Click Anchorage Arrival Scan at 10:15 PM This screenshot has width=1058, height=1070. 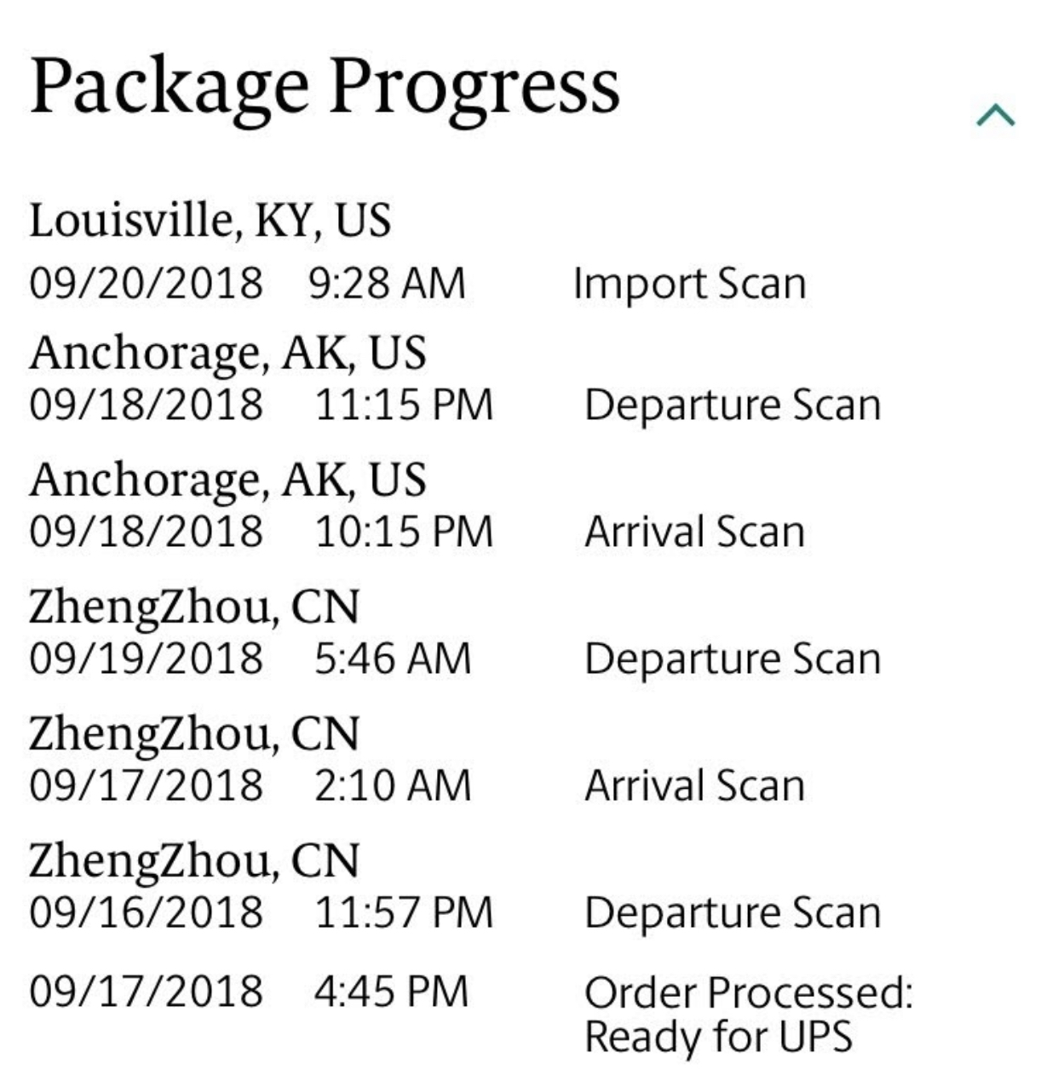[694, 532]
